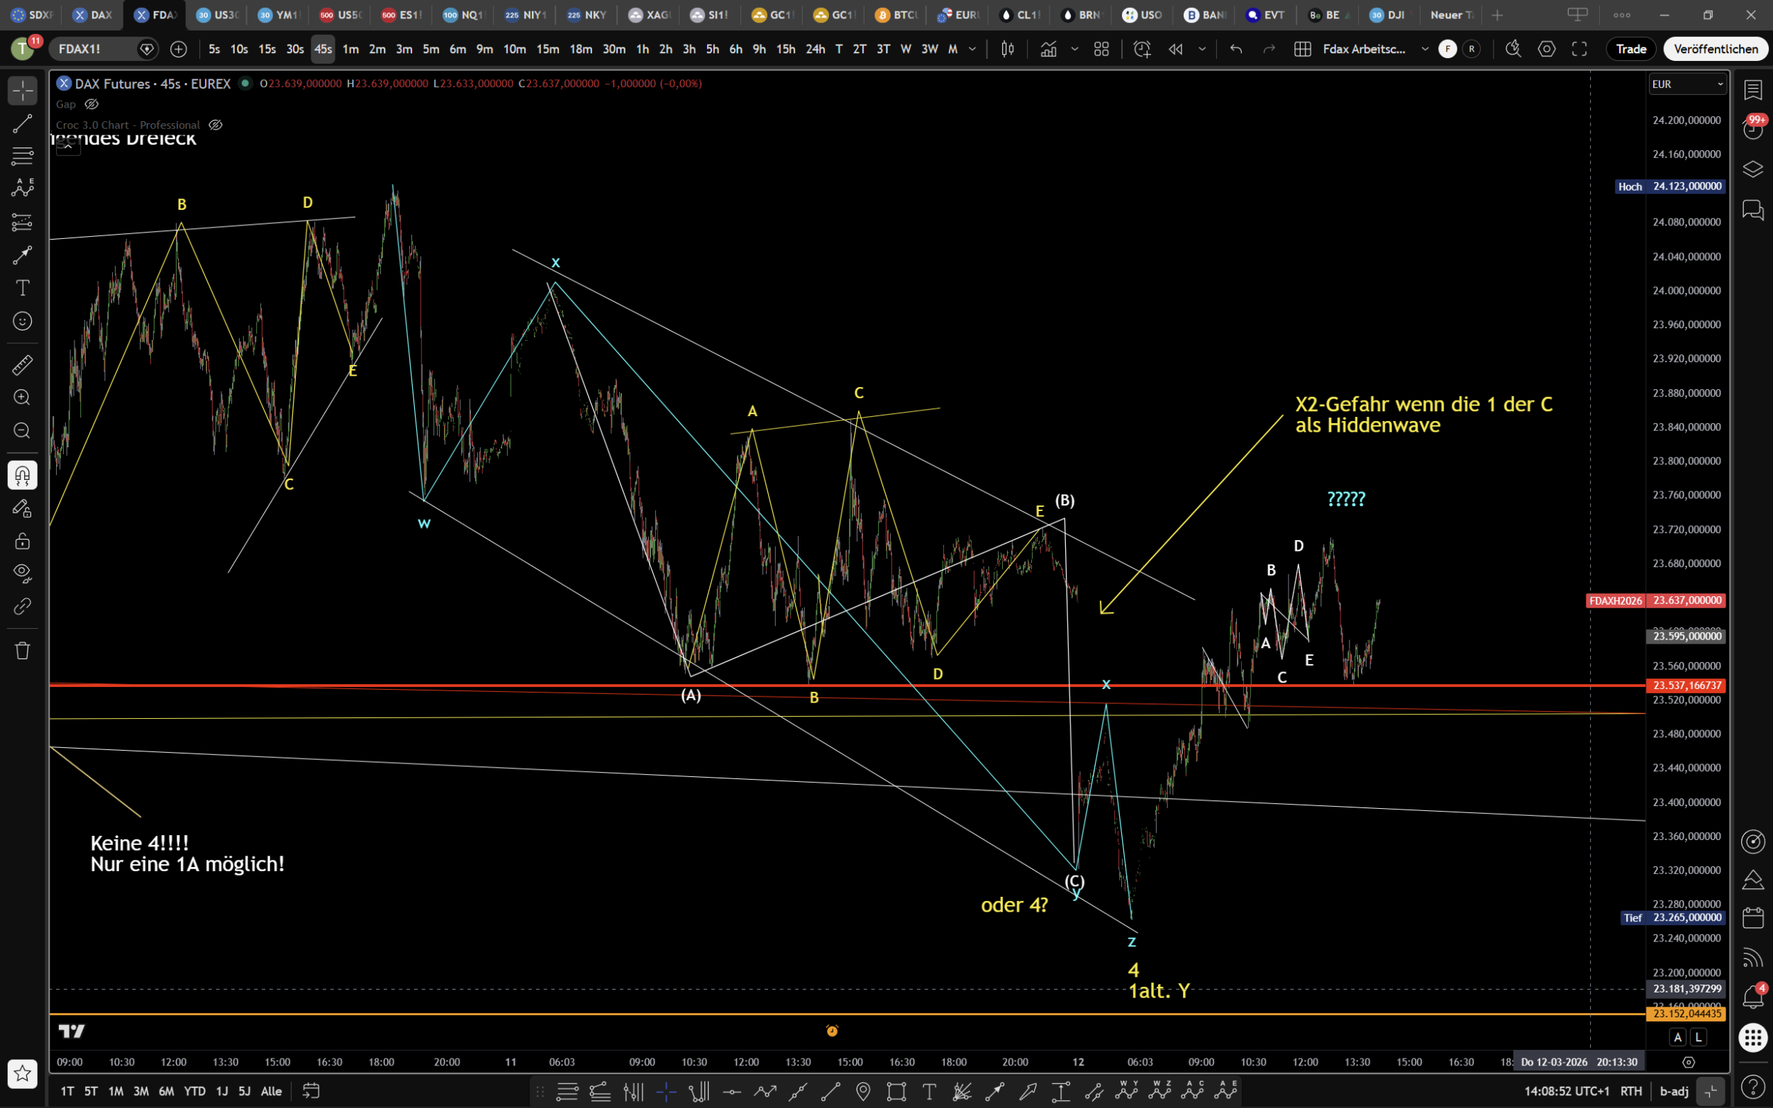This screenshot has height=1108, width=1773.
Task: Select the trend line drawing tool
Action: click(22, 124)
